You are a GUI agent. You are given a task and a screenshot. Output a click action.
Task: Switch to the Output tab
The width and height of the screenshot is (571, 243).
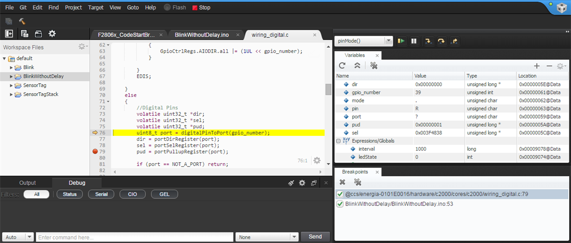(x=27, y=183)
